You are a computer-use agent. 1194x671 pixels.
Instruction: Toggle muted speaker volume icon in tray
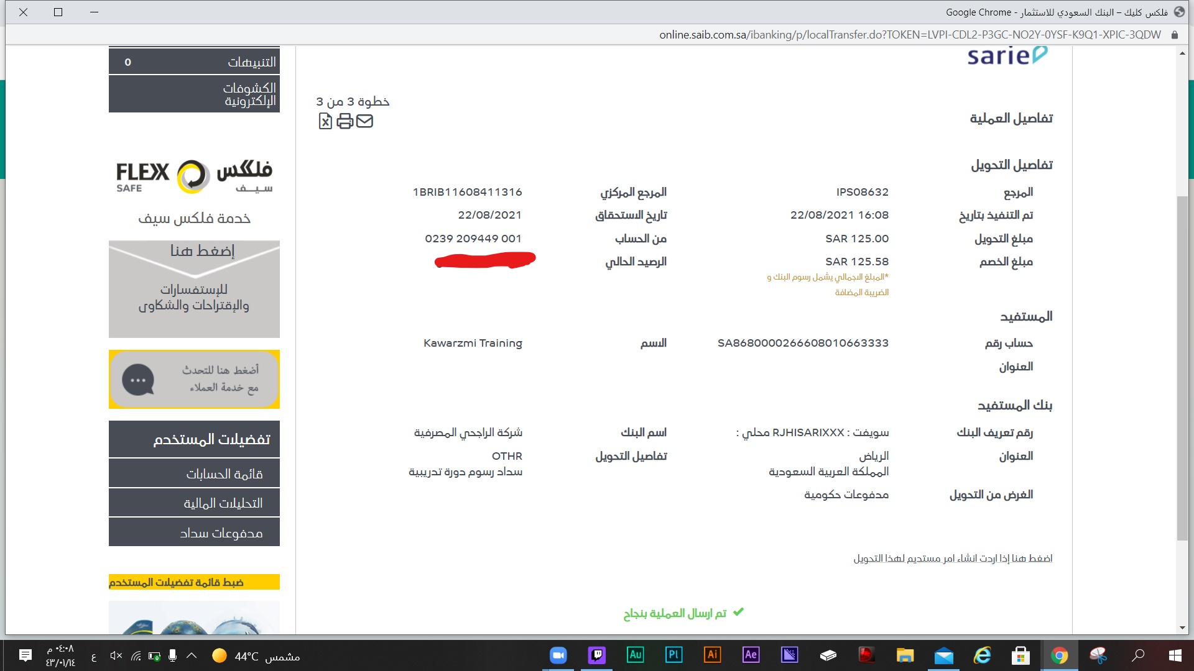point(116,655)
